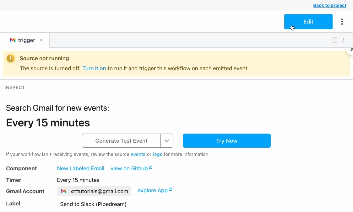Screen dimensions: 353x212
Task: Close the trigger tab
Action: point(41,40)
